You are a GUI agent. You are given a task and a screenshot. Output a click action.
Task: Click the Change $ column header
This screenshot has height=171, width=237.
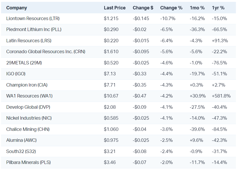143,8
